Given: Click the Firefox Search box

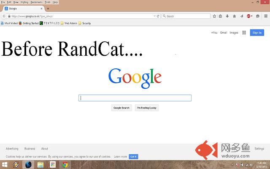Looking at the screenshot, I should point(186,16).
